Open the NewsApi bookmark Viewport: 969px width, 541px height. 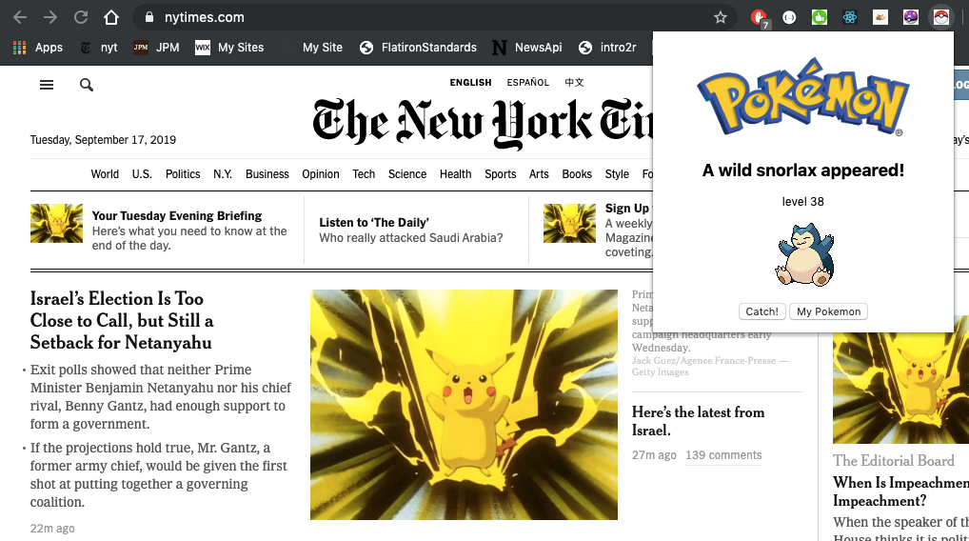(x=527, y=48)
